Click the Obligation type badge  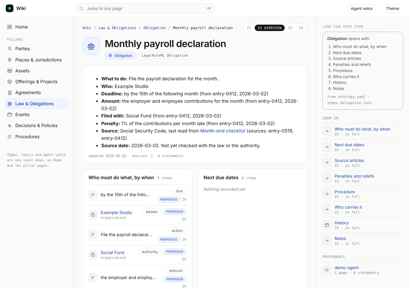[x=120, y=56]
